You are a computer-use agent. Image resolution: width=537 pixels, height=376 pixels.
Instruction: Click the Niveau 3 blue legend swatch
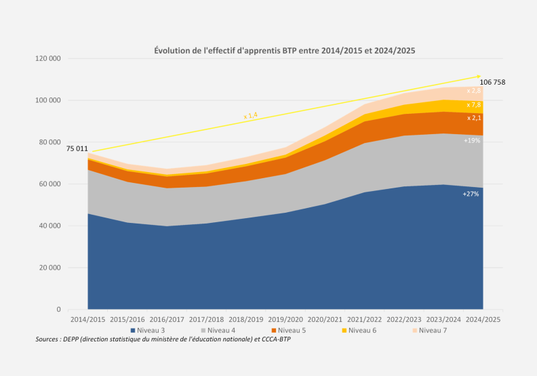(x=133, y=331)
